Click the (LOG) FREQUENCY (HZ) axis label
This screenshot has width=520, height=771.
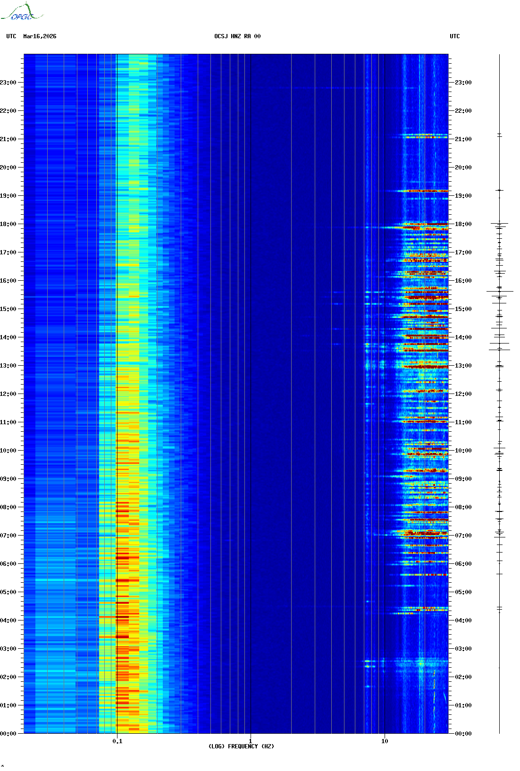[241, 746]
